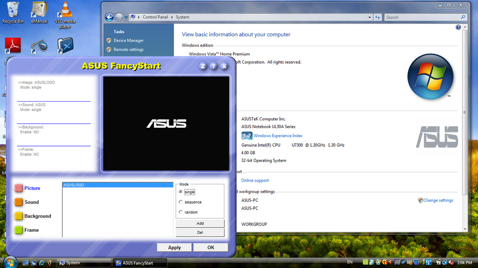Select the sequence mode radio button
The image size is (478, 268).
tap(181, 202)
